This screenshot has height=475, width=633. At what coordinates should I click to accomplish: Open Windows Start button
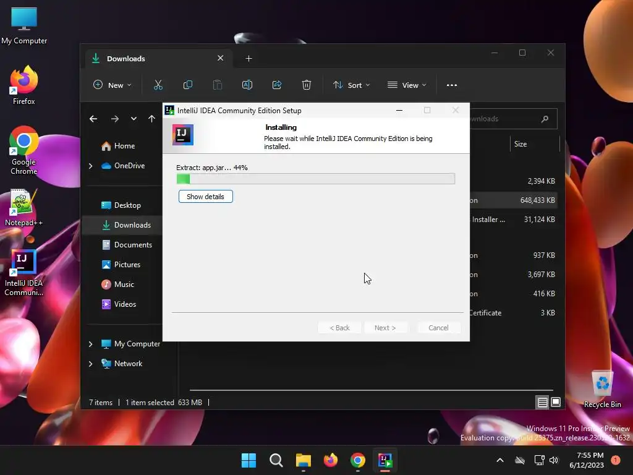[x=249, y=460]
